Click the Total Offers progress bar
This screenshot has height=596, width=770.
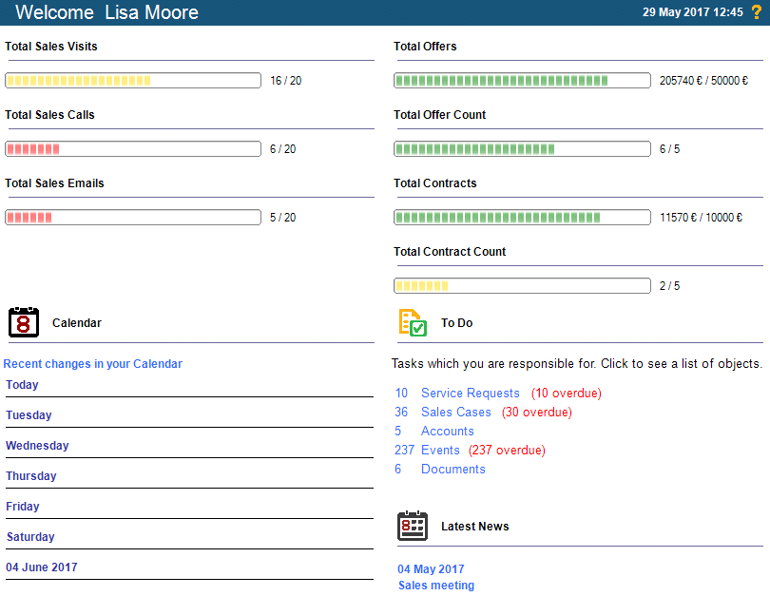tap(523, 81)
